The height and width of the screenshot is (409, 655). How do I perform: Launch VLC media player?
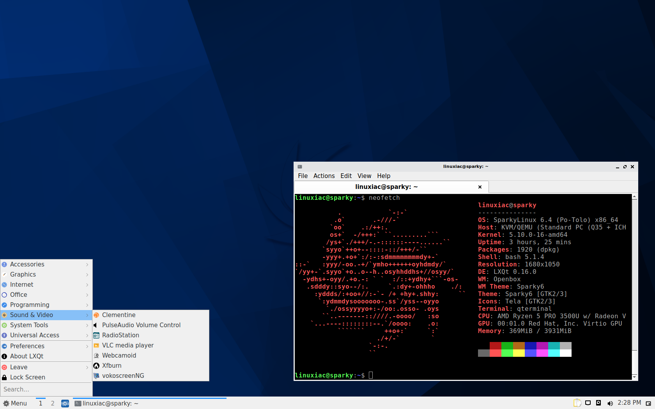(x=150, y=345)
